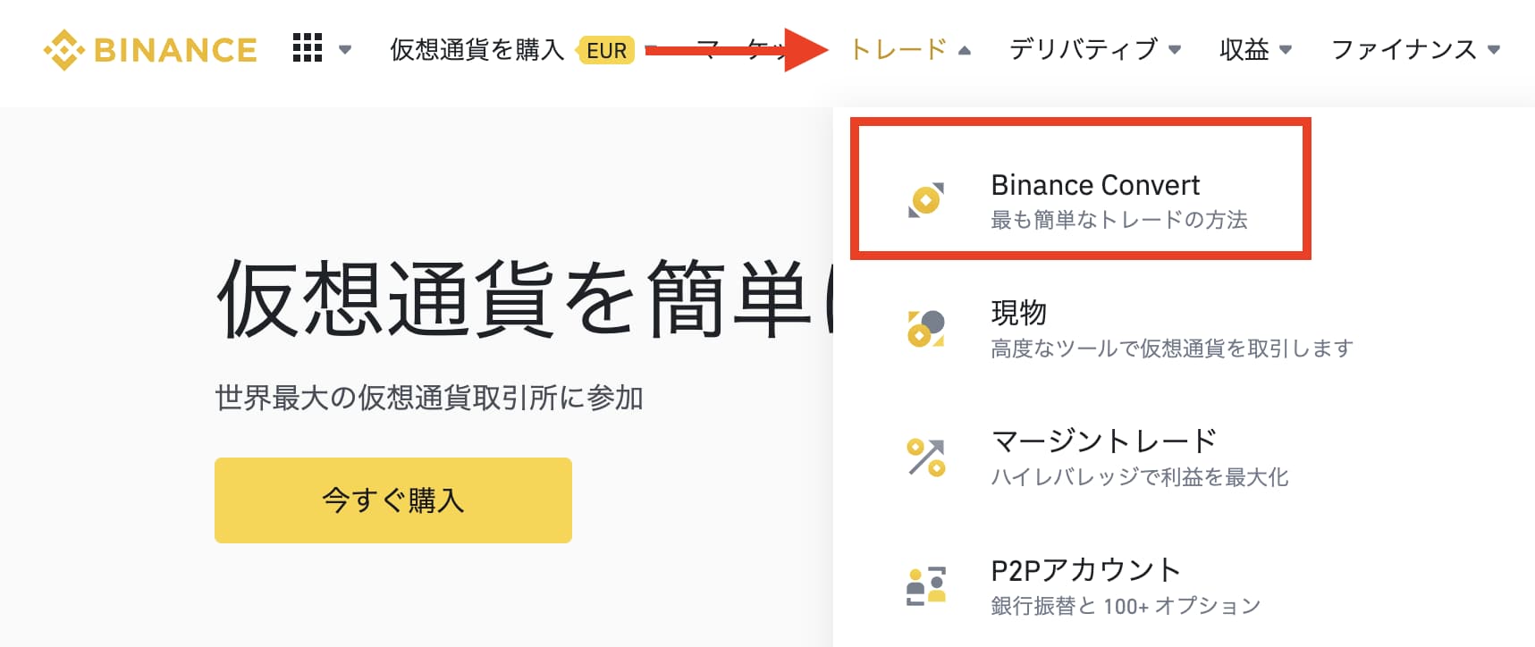This screenshot has width=1535, height=647.
Task: Click the 今すぐ購入 button
Action: tap(392, 500)
